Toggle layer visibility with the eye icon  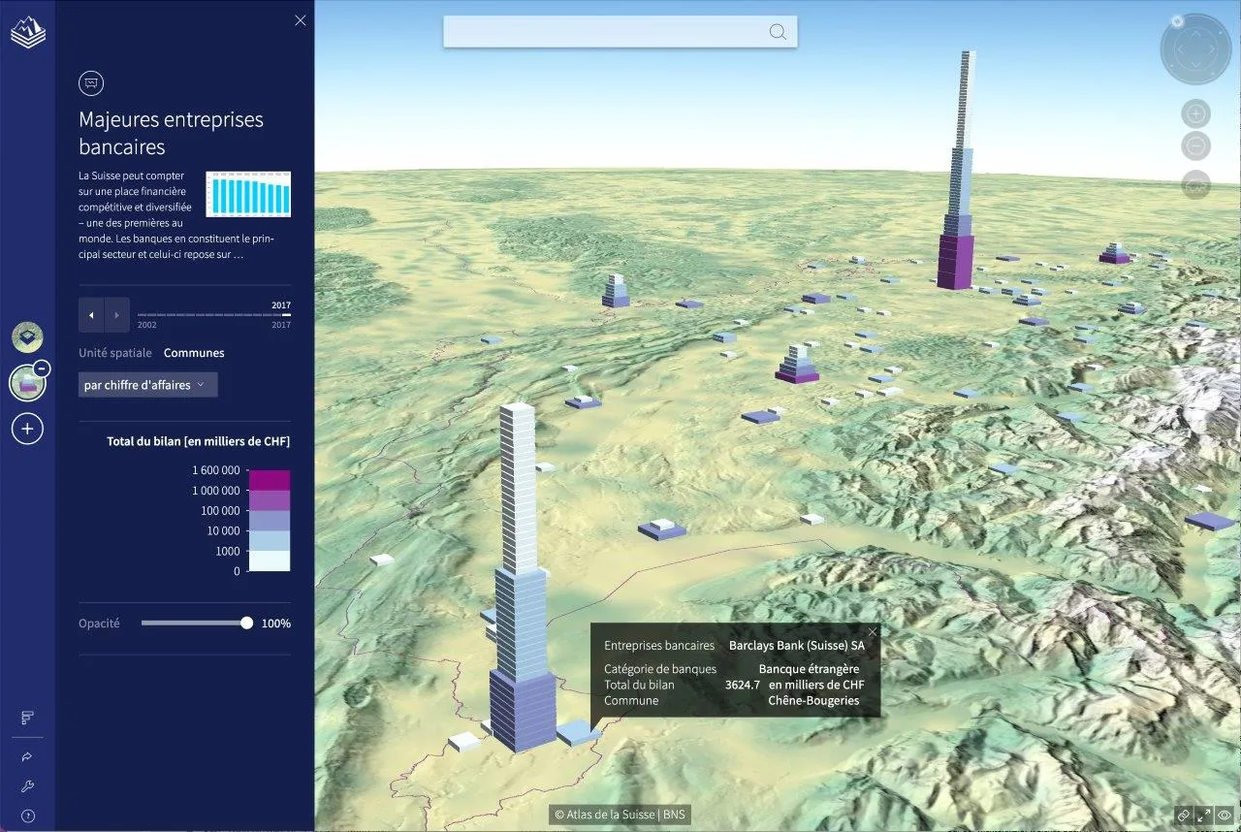1225,816
